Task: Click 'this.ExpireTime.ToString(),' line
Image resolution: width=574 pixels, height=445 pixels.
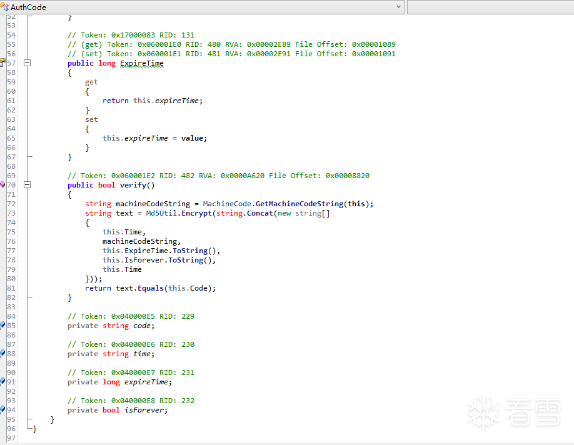Action: pyautogui.click(x=161, y=251)
